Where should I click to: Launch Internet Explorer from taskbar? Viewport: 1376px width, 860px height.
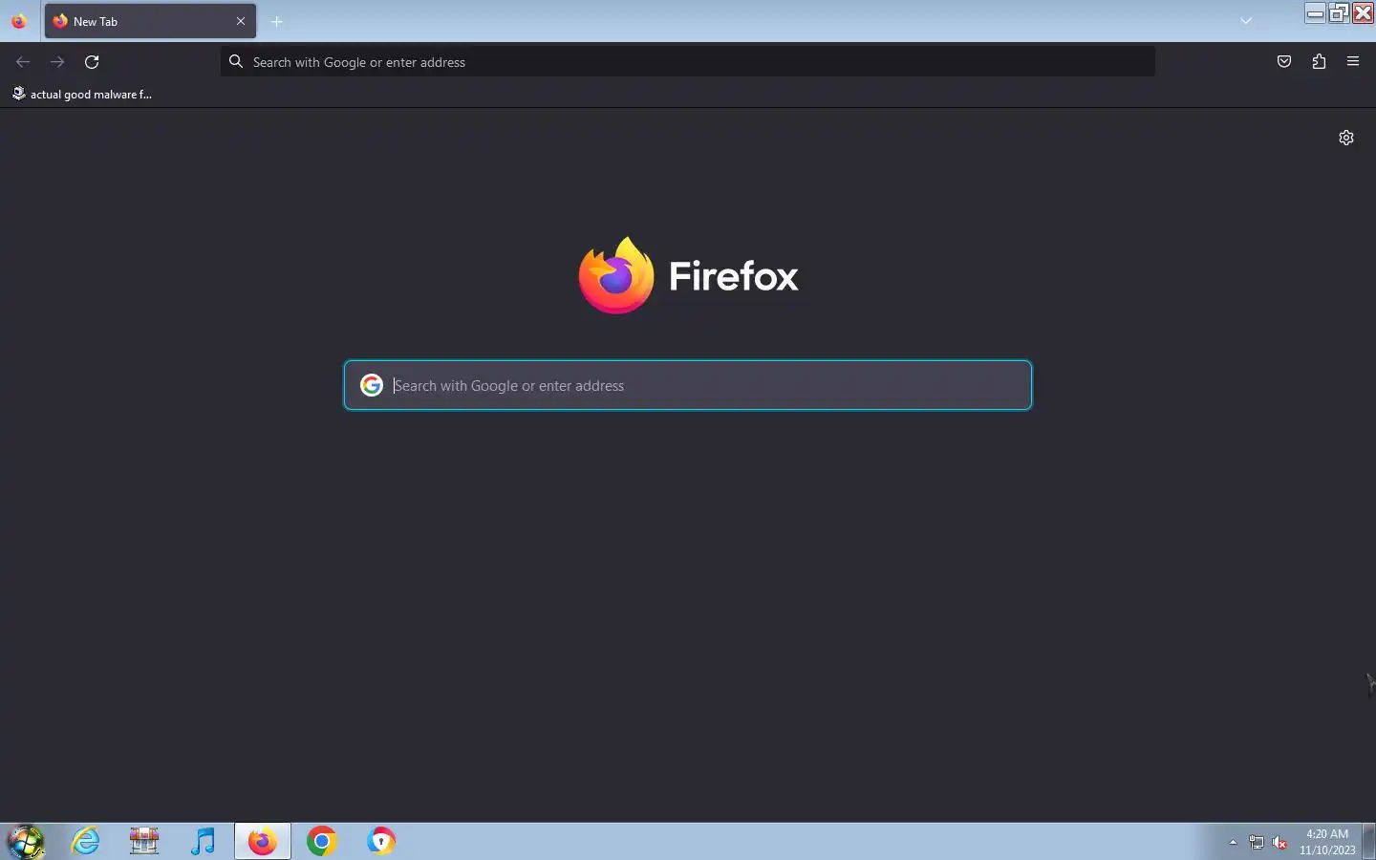tap(86, 842)
